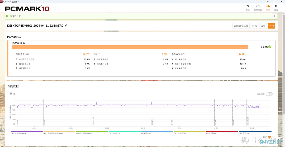Expand 渲染与视觉化 分数 row
The image size is (285, 147).
coord(173,64)
